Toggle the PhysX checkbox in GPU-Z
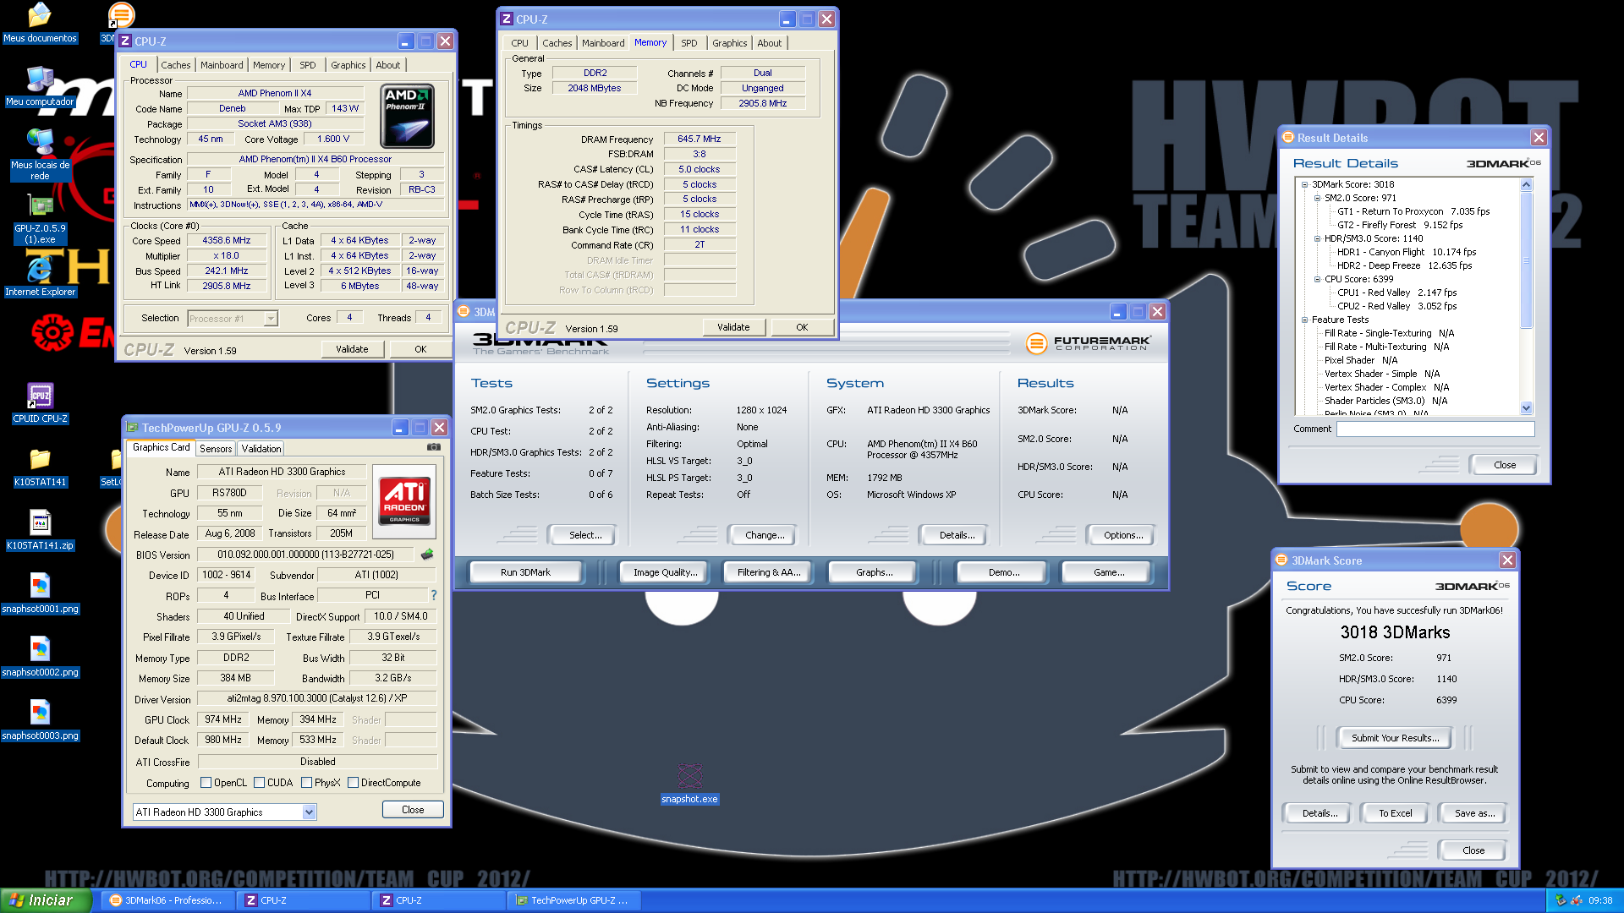The image size is (1624, 913). [x=306, y=783]
